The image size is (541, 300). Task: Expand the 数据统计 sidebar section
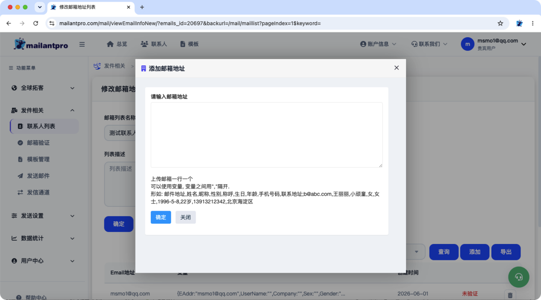43,238
